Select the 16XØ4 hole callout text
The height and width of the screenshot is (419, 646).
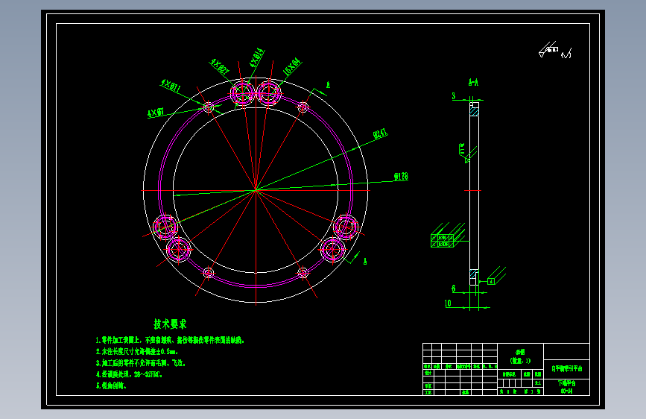pyautogui.click(x=291, y=66)
